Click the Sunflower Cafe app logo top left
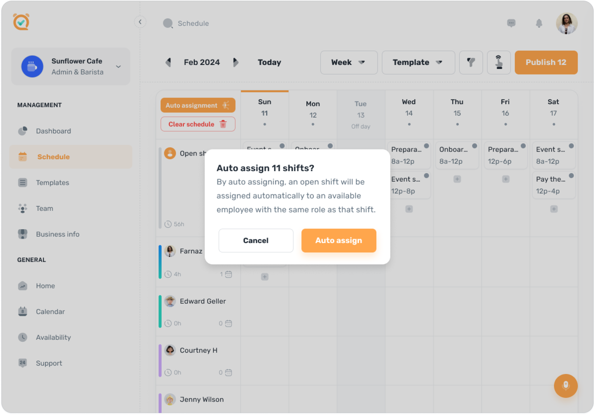The height and width of the screenshot is (415, 595). point(20,22)
